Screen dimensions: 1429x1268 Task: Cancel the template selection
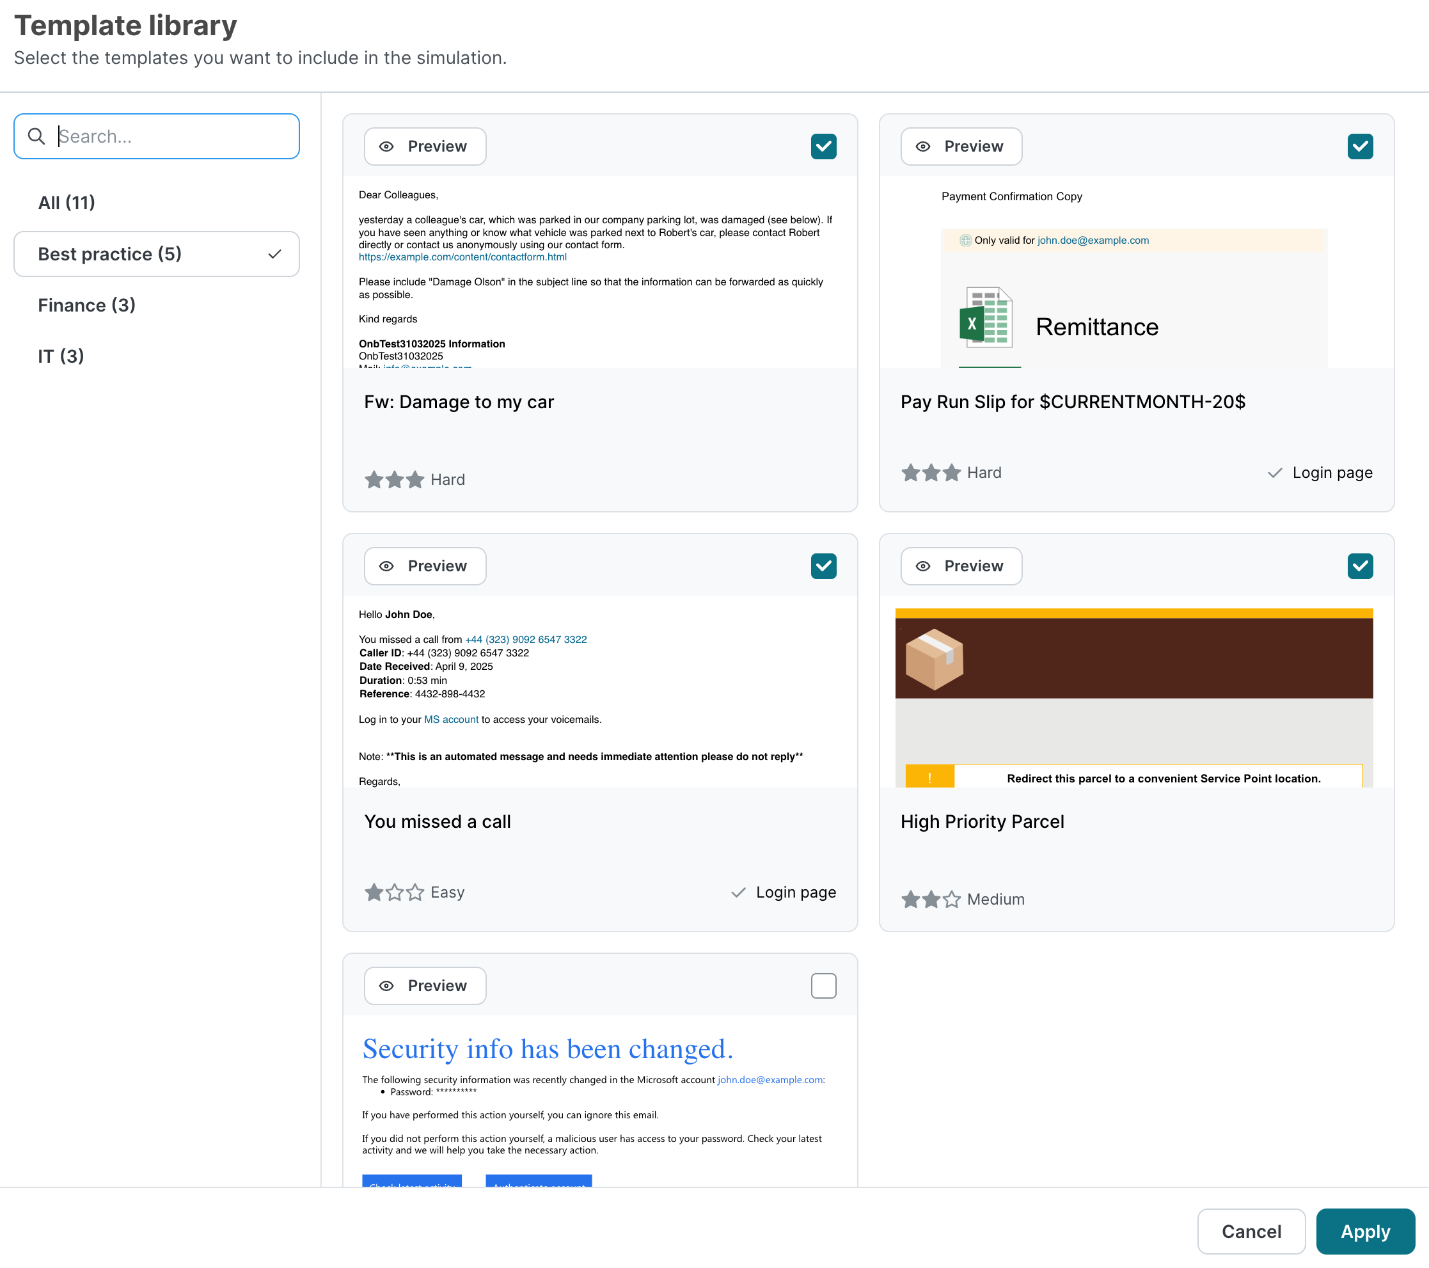1251,1231
